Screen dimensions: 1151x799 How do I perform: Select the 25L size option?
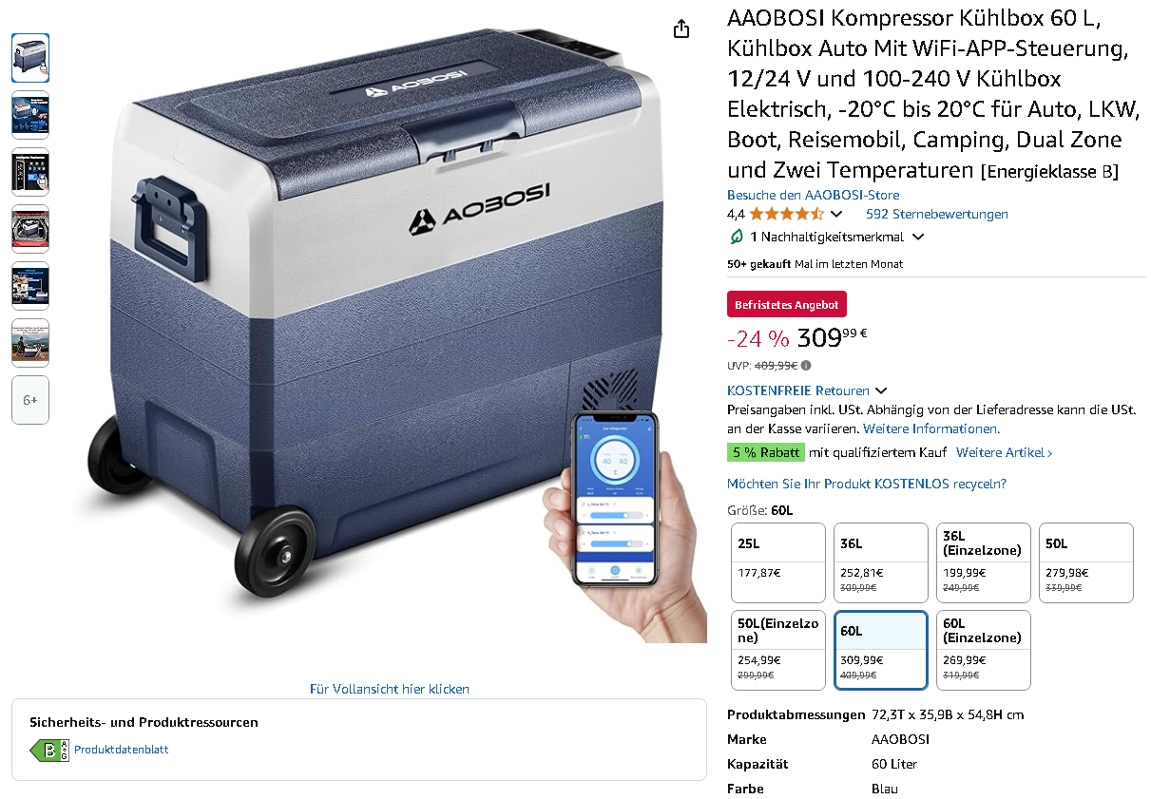click(778, 562)
